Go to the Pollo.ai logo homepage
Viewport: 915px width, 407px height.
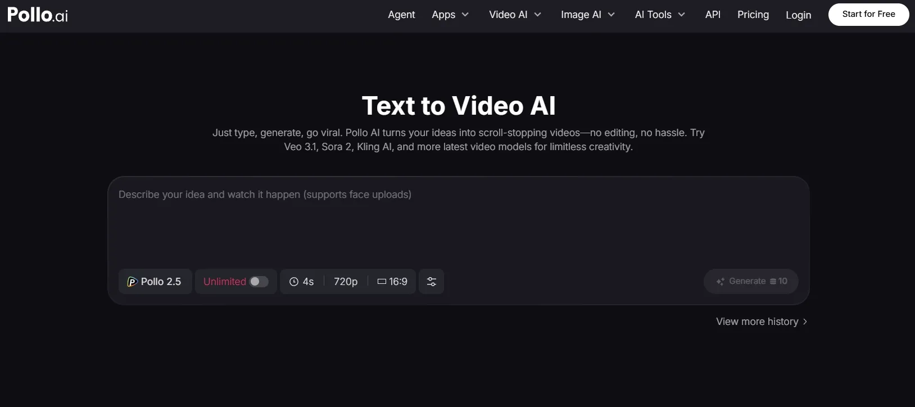pyautogui.click(x=38, y=15)
